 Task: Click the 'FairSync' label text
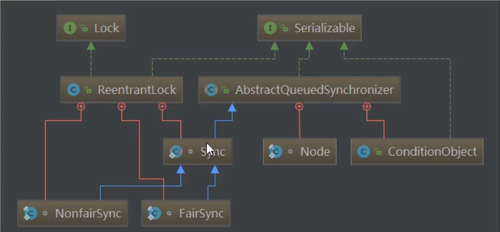[201, 214]
